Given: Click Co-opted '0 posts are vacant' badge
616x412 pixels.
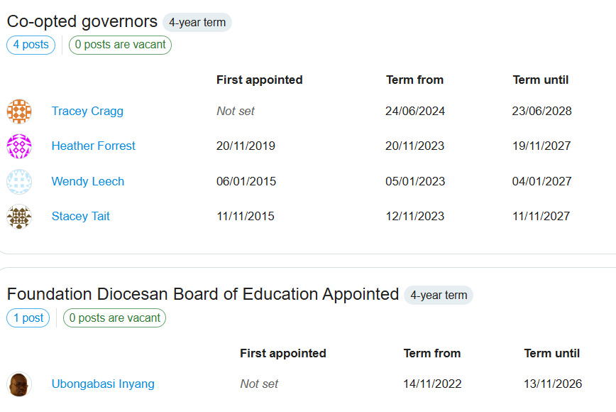Looking at the screenshot, I should pyautogui.click(x=120, y=45).
